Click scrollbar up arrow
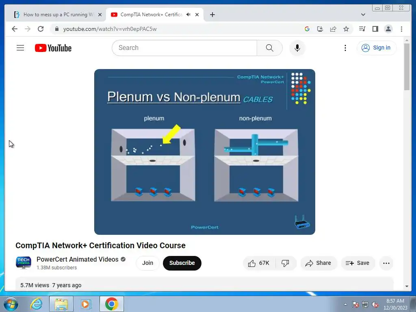Viewport: 416px width, 312px height. click(407, 40)
